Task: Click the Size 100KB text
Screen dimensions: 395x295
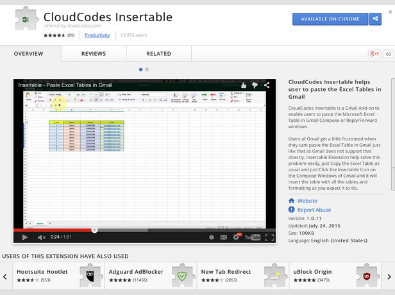Action: pos(301,233)
